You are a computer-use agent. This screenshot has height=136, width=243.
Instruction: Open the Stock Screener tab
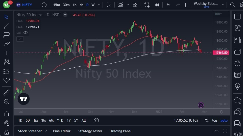(x=30, y=131)
